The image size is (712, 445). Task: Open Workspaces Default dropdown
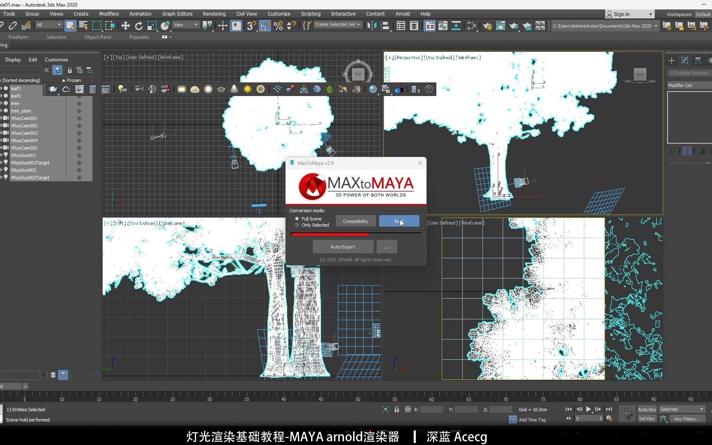tap(703, 14)
